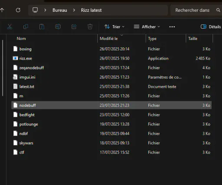Screen dimensions: 222x185
Task: Open the Trier sort dropdown
Action: point(114,27)
